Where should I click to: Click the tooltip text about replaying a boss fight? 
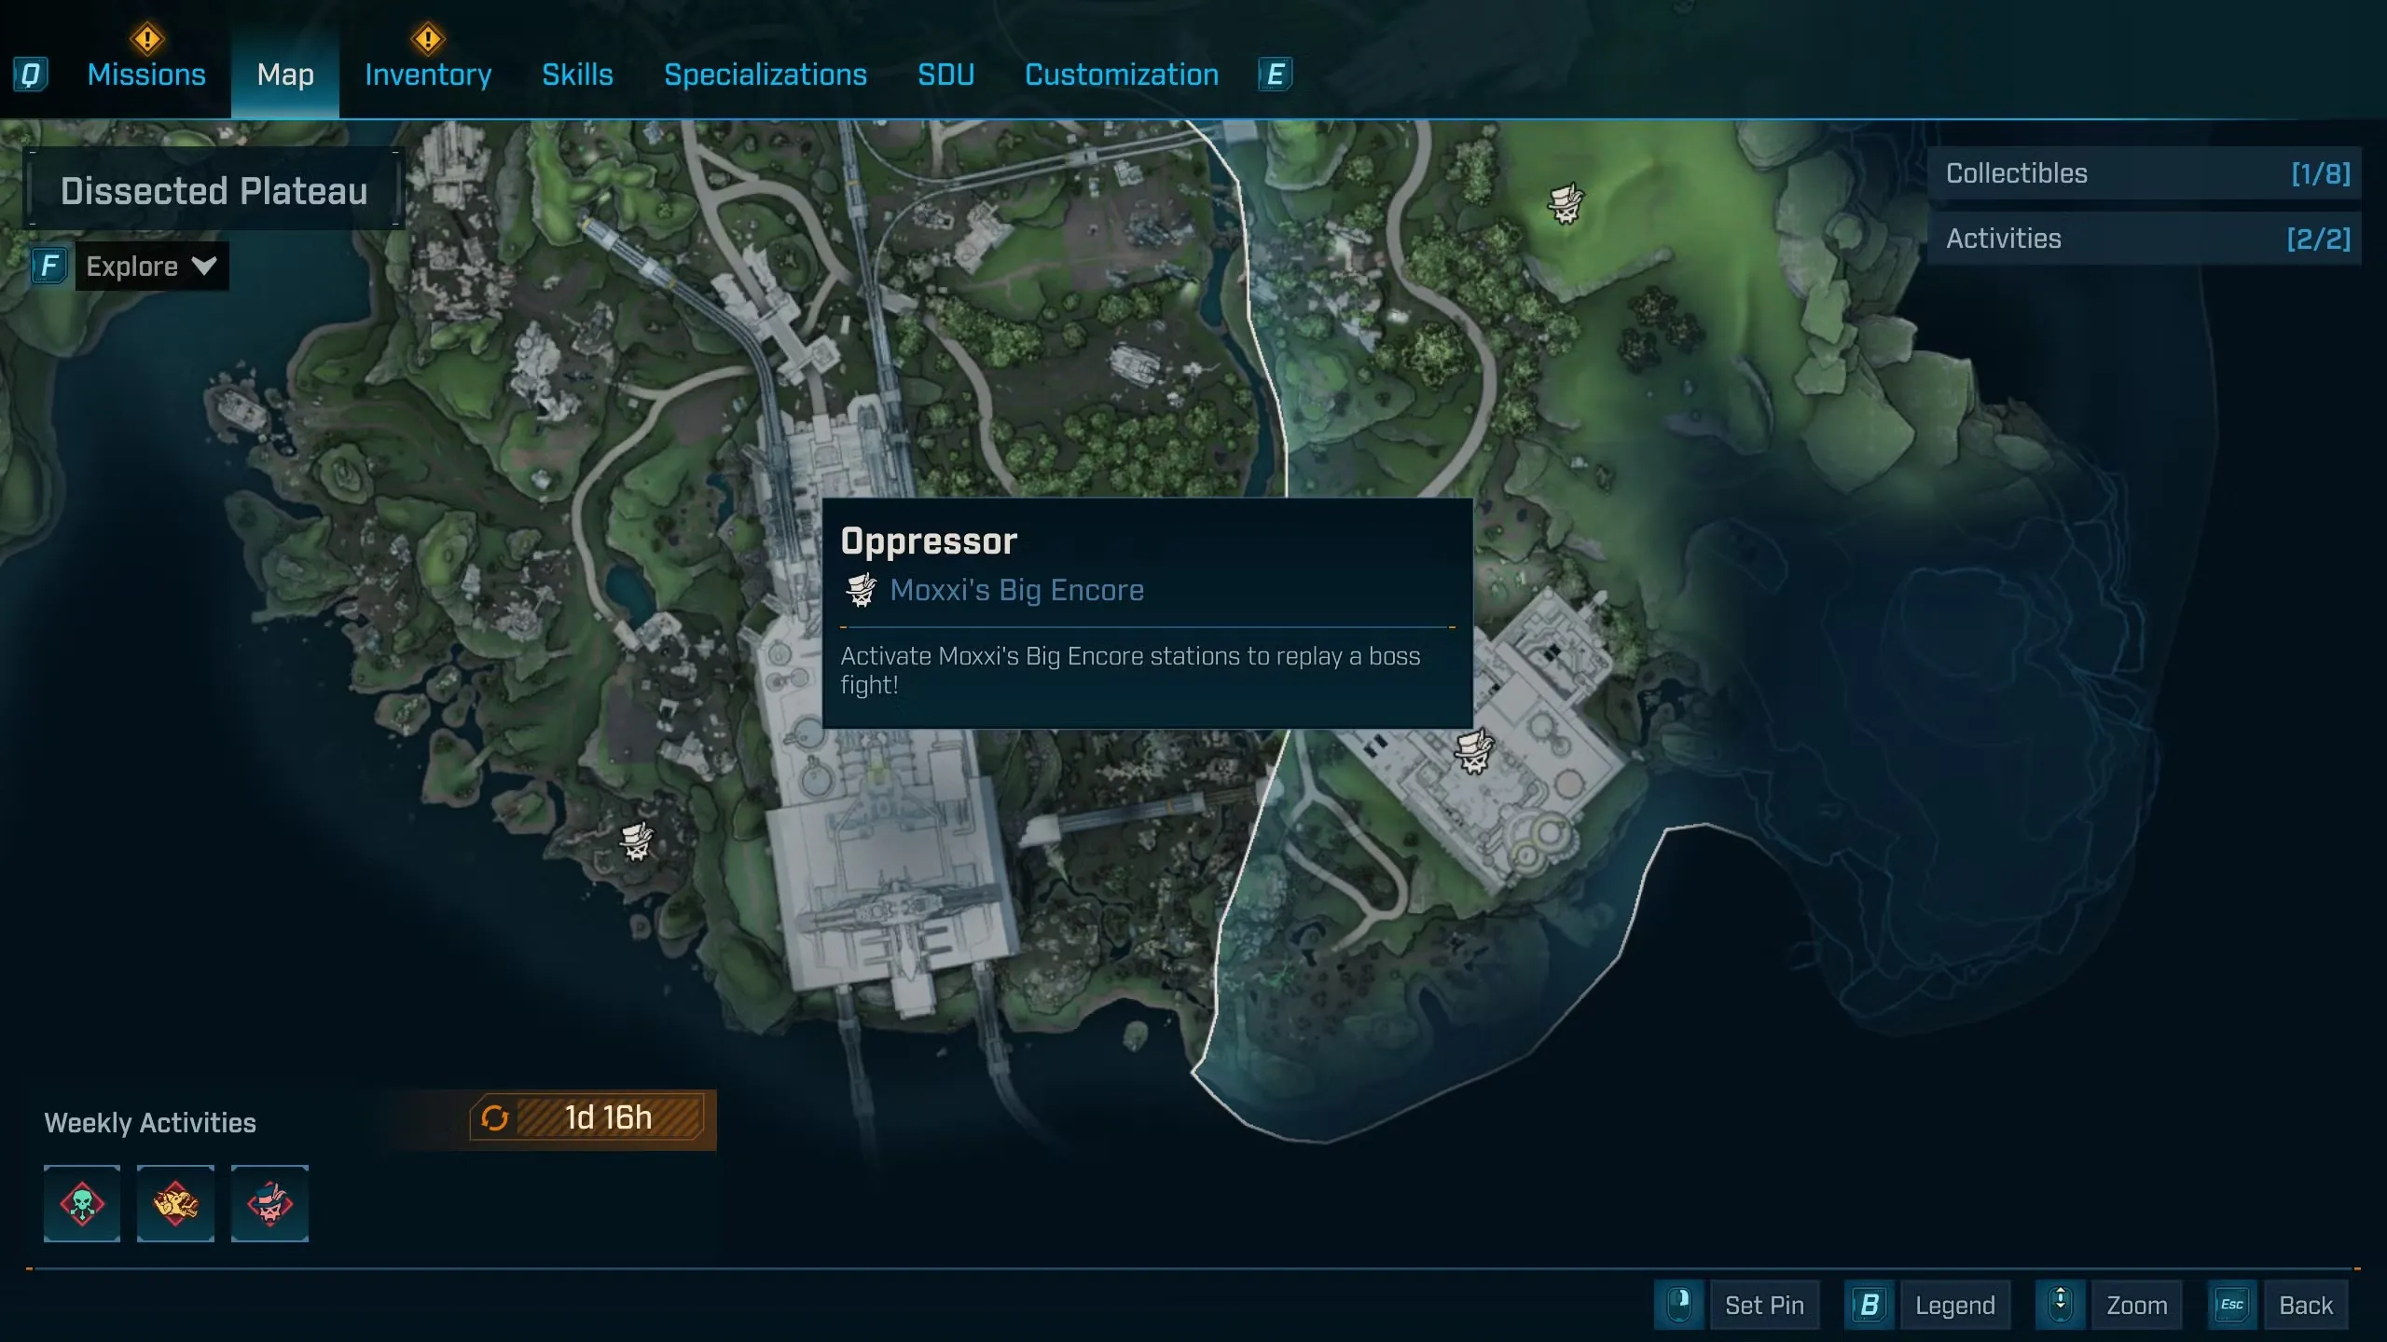[x=1130, y=670]
